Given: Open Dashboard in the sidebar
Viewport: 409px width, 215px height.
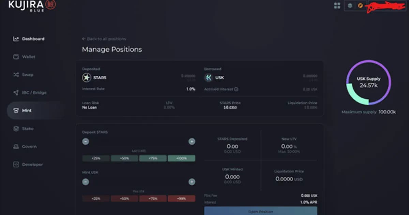Looking at the screenshot, I should (x=33, y=39).
